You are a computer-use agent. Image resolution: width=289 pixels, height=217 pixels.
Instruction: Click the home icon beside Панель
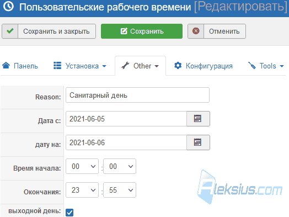click(x=6, y=65)
